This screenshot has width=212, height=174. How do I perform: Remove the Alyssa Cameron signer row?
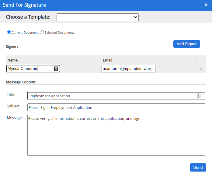(201, 69)
